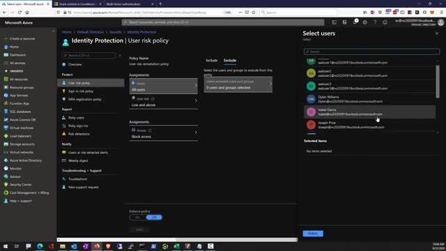Open Function App in sidebar

pos(17,104)
